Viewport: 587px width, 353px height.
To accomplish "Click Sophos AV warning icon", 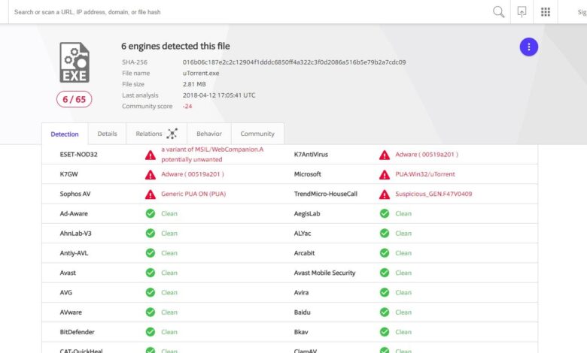I will 151,194.
